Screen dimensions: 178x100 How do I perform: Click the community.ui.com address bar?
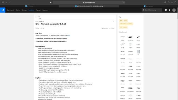pyautogui.click(x=89, y=2)
